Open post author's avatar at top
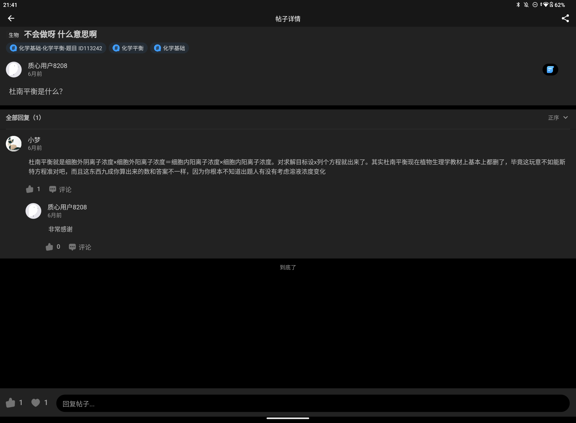This screenshot has width=576, height=423. (x=14, y=70)
